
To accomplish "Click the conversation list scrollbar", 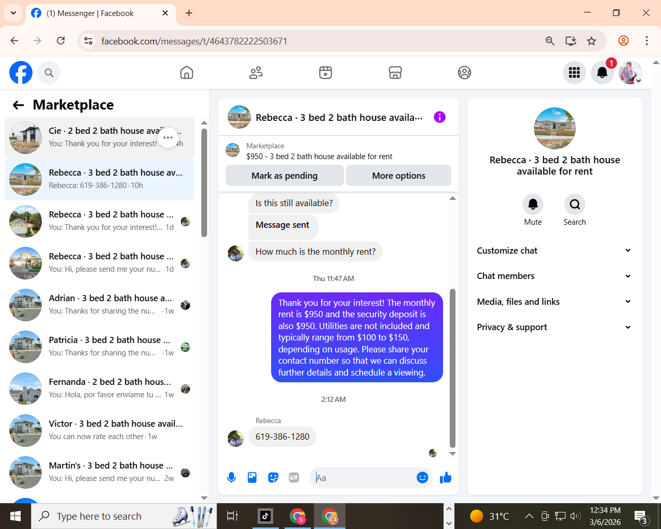I will (x=204, y=183).
